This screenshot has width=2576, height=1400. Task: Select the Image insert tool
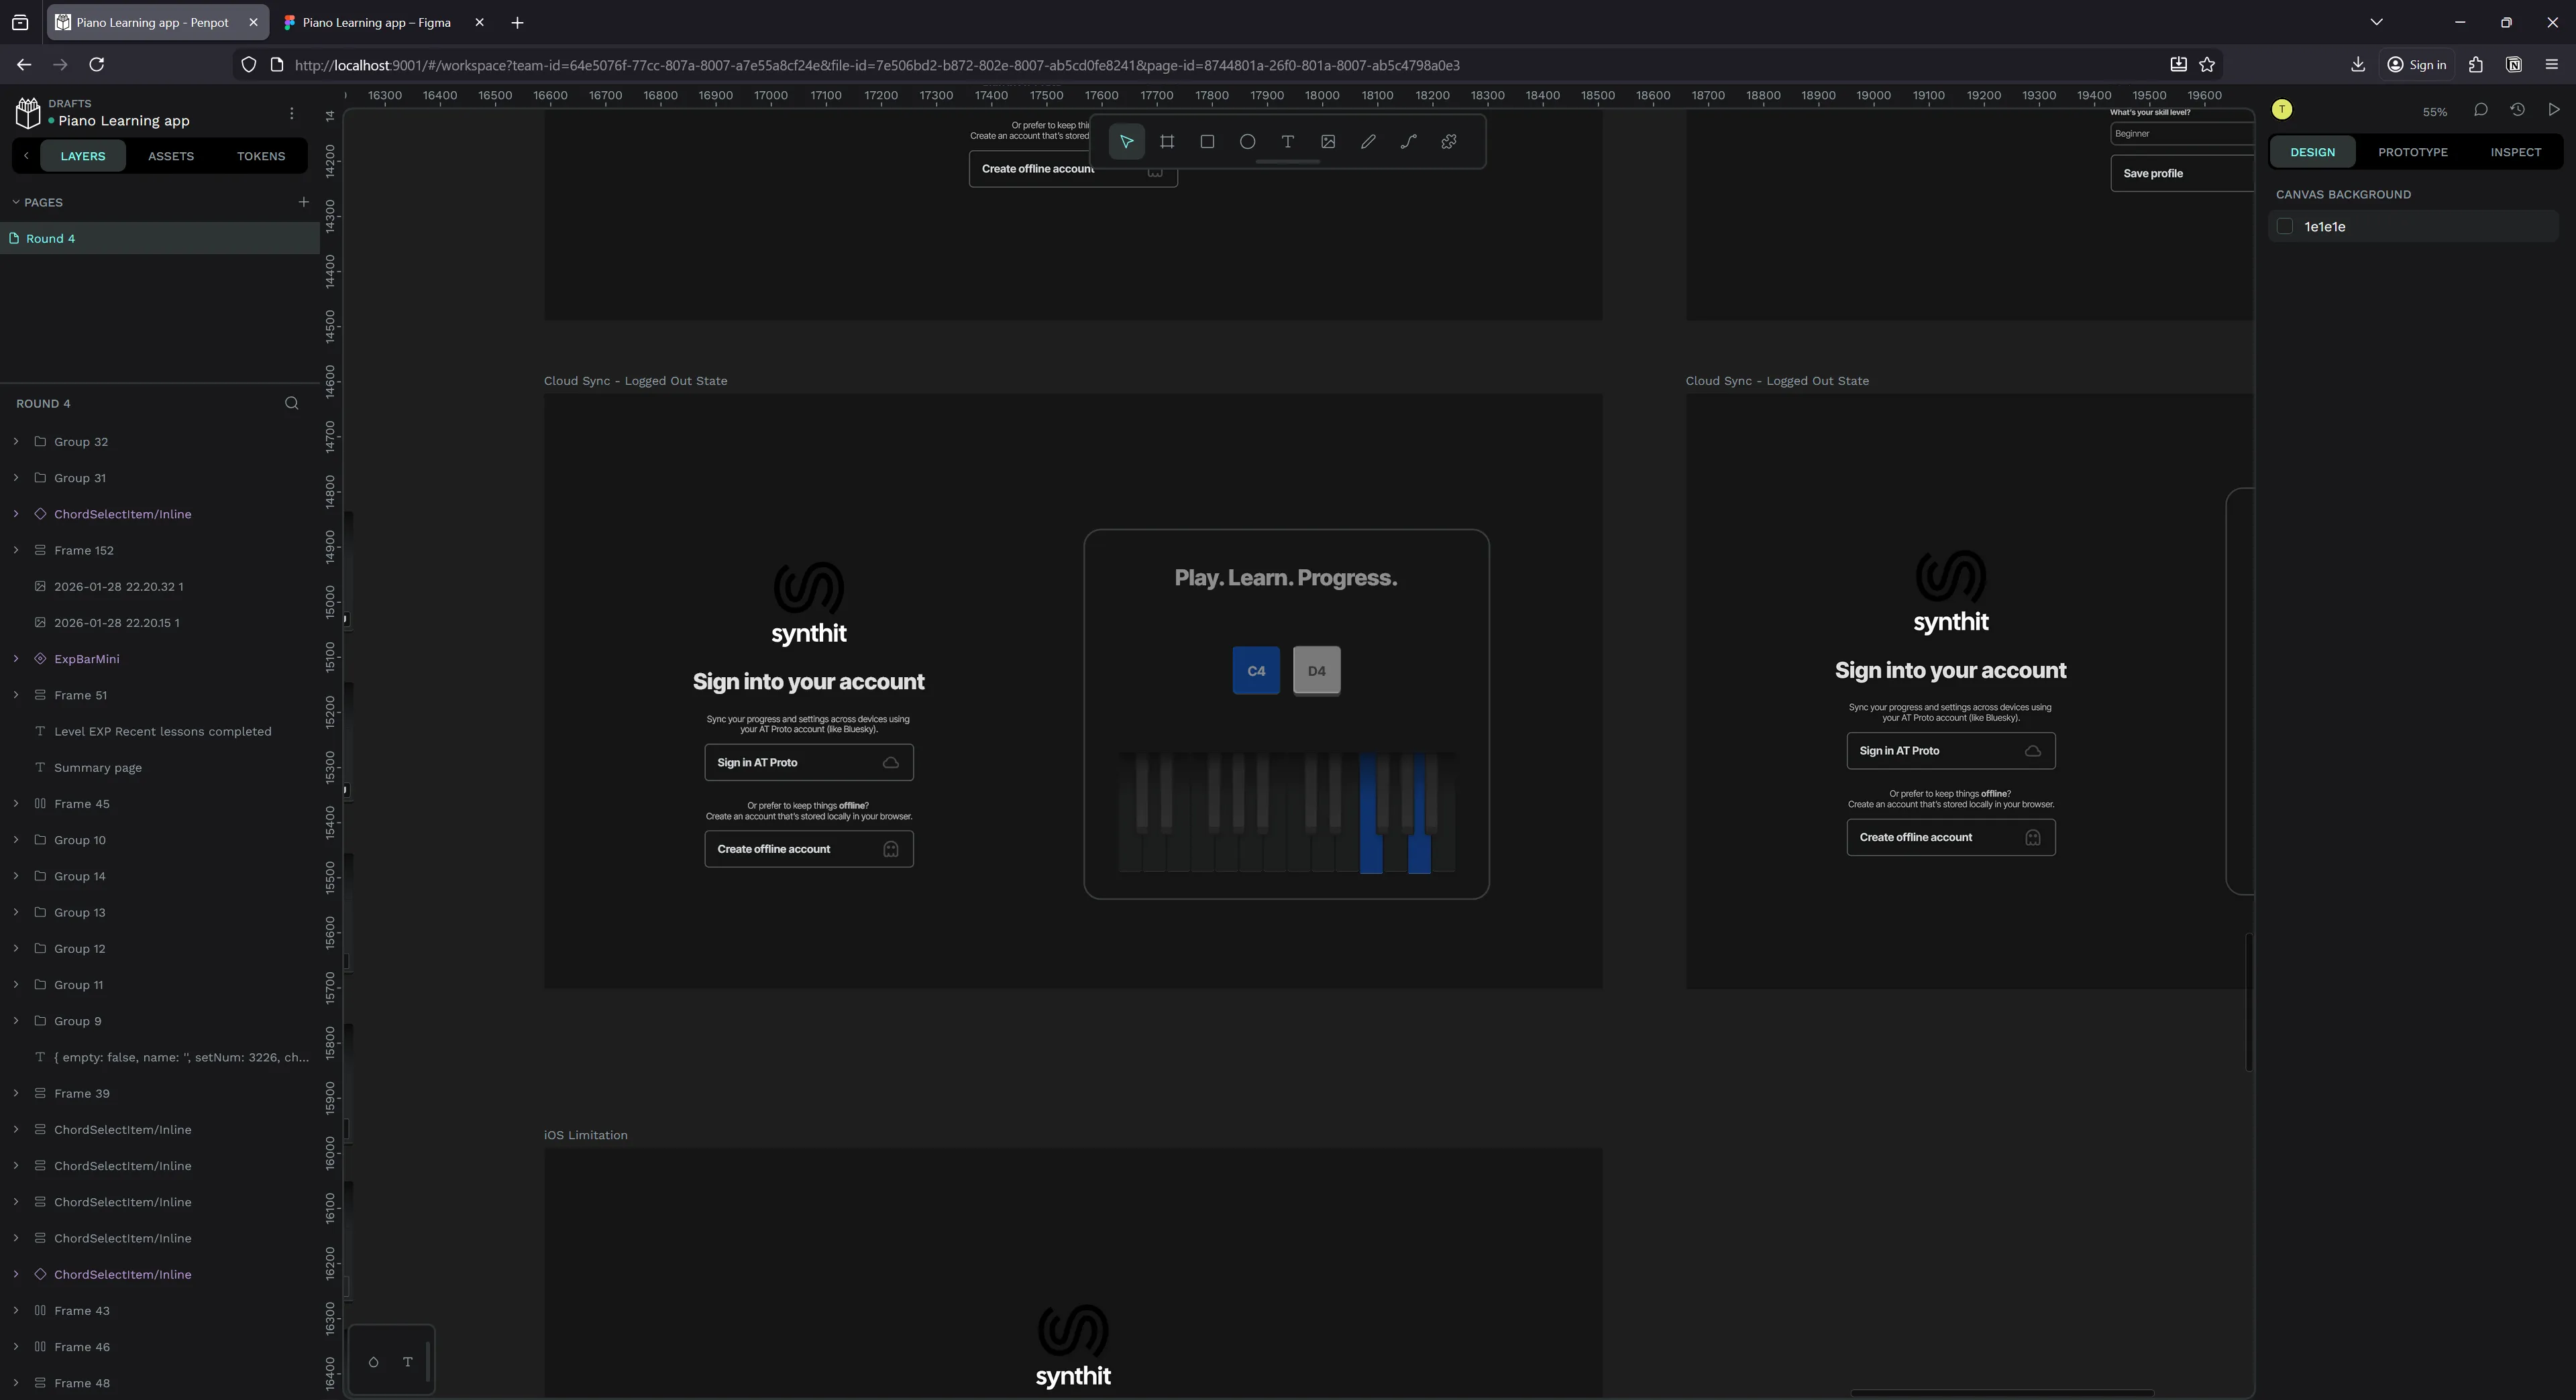(x=1328, y=142)
